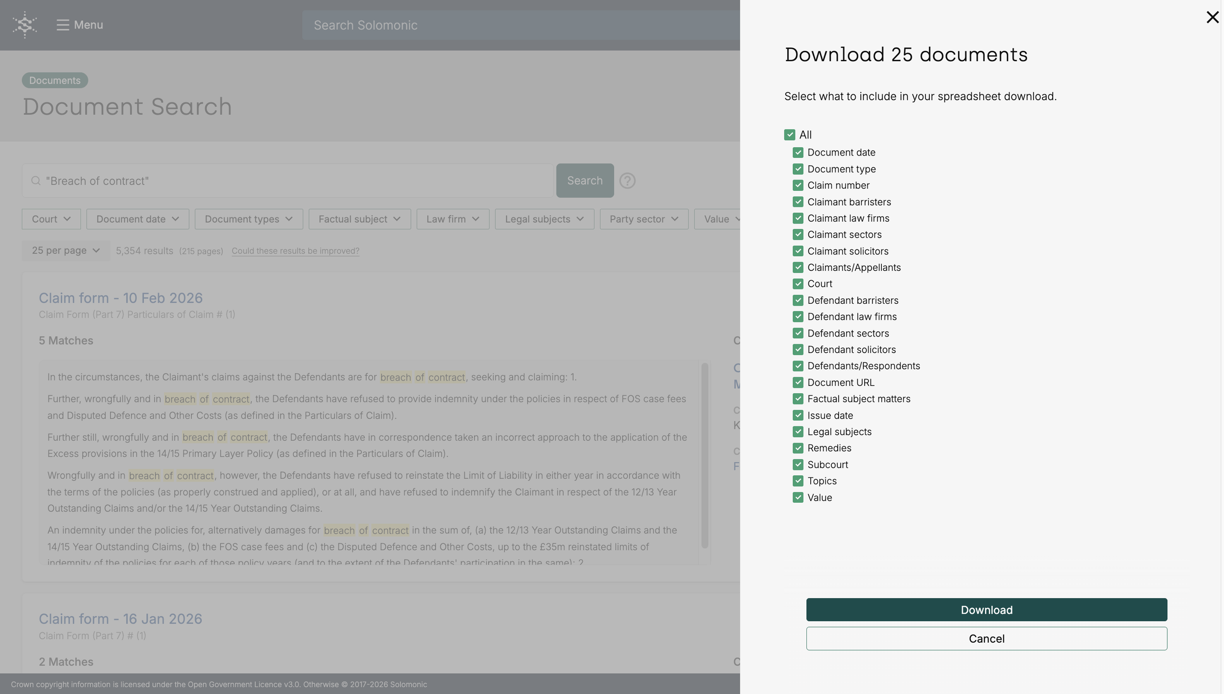This screenshot has width=1224, height=694.
Task: Expand the Legal subjects dropdown
Action: coord(544,219)
